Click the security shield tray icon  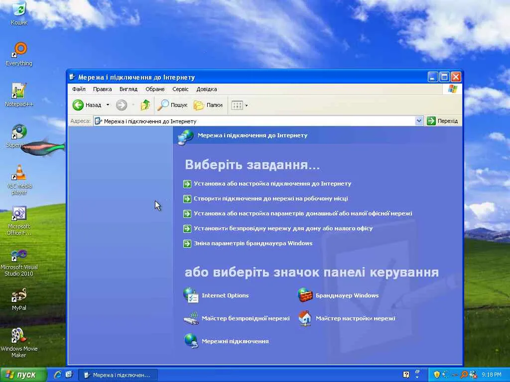(x=436, y=375)
